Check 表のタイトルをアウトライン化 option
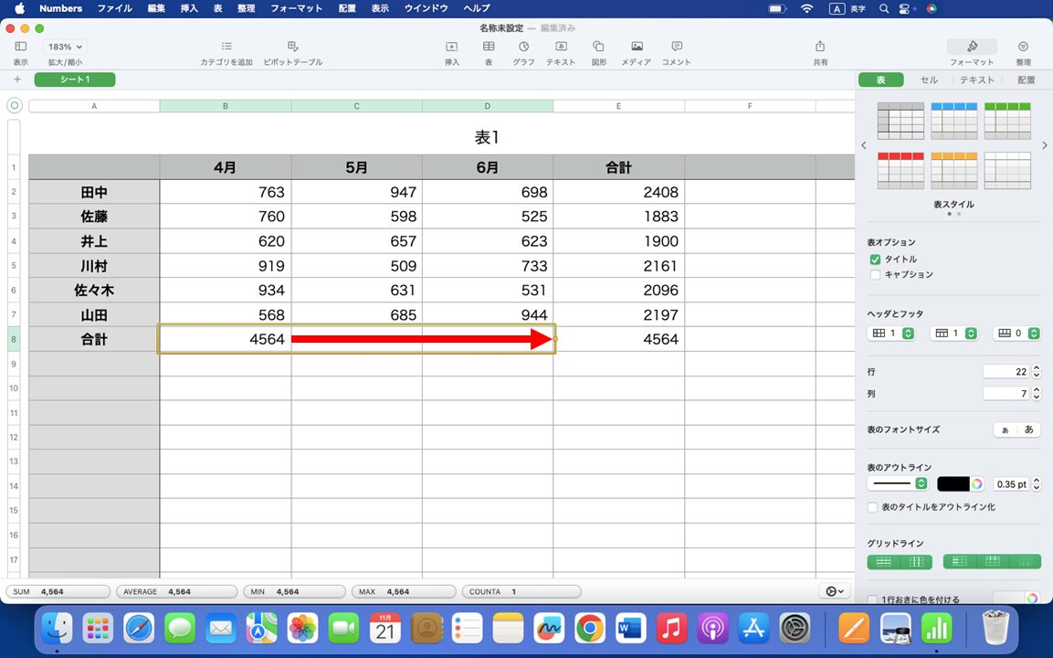The width and height of the screenshot is (1053, 658). click(x=872, y=507)
